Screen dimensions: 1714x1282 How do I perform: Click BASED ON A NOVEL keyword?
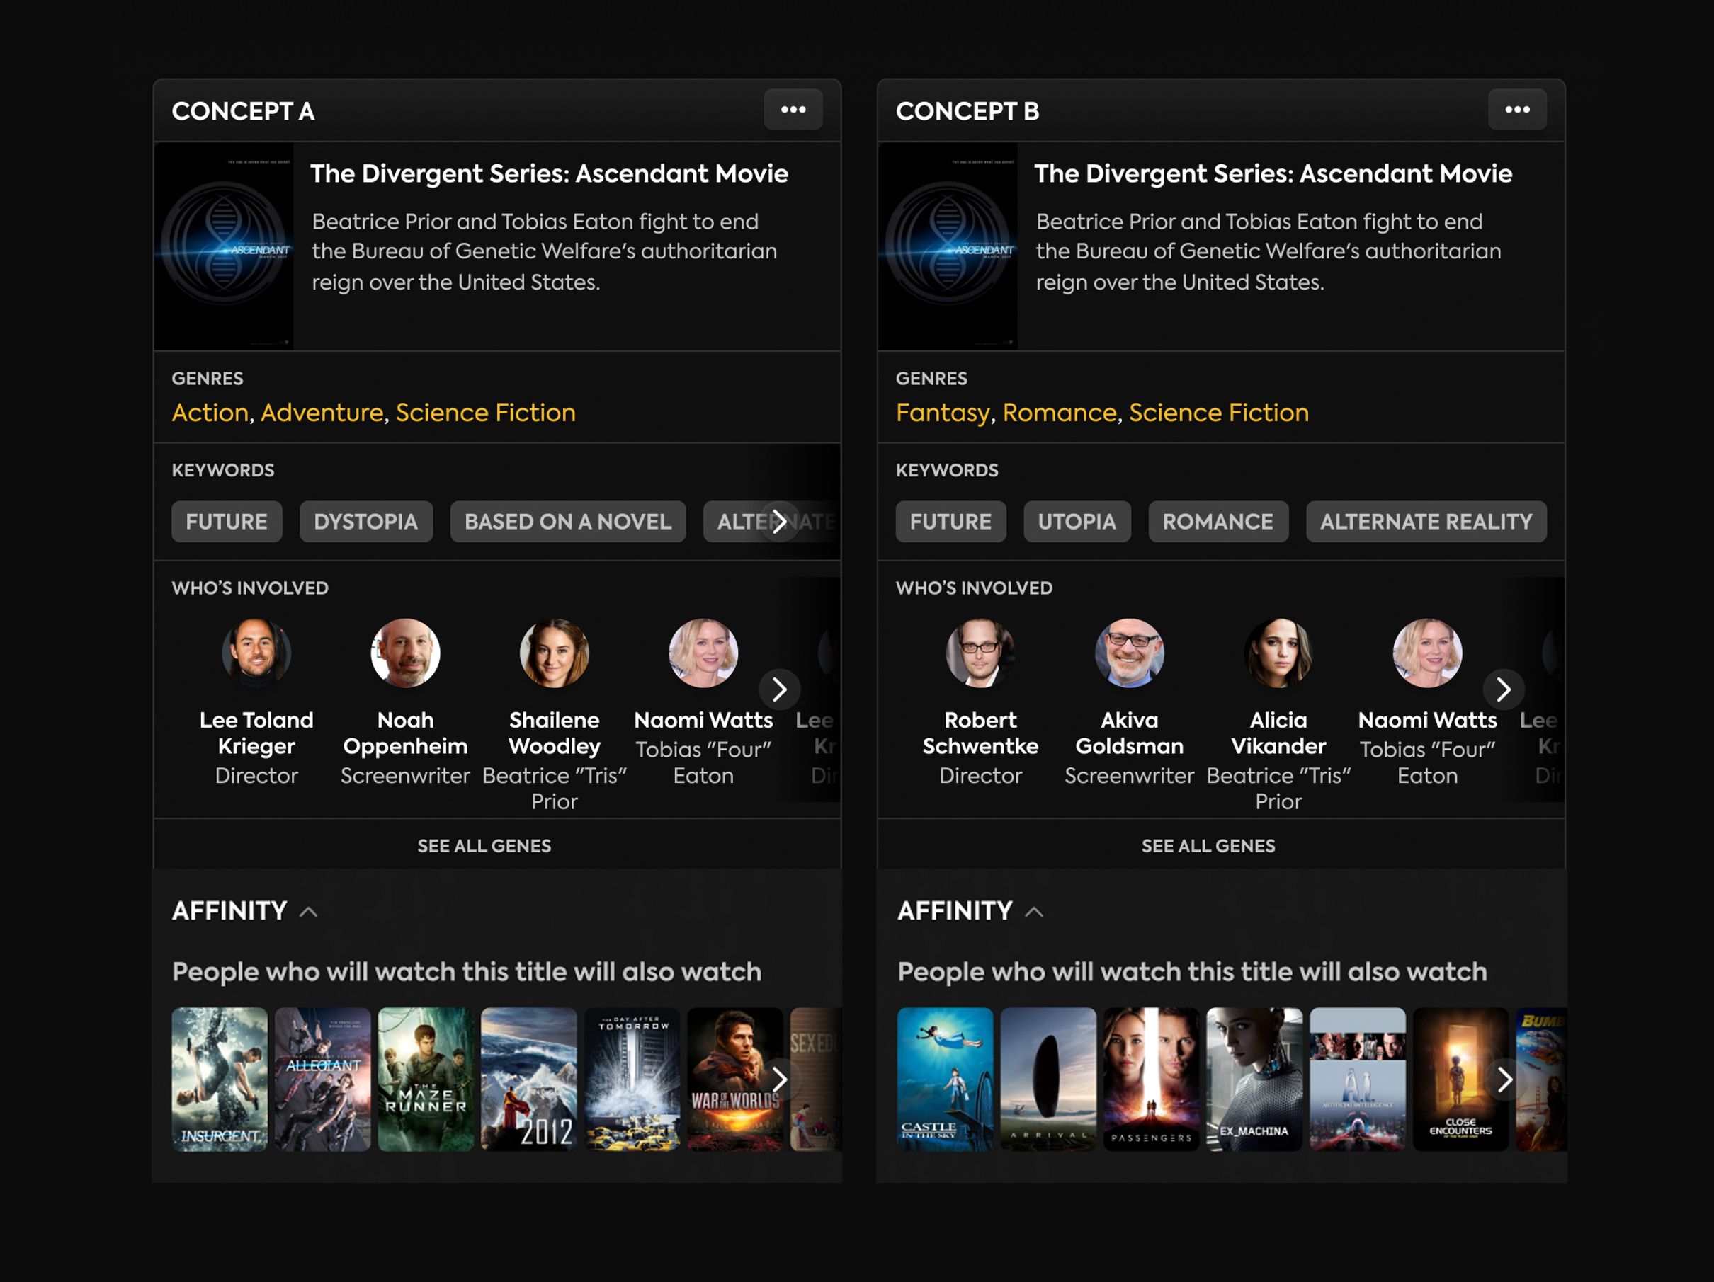tap(568, 521)
